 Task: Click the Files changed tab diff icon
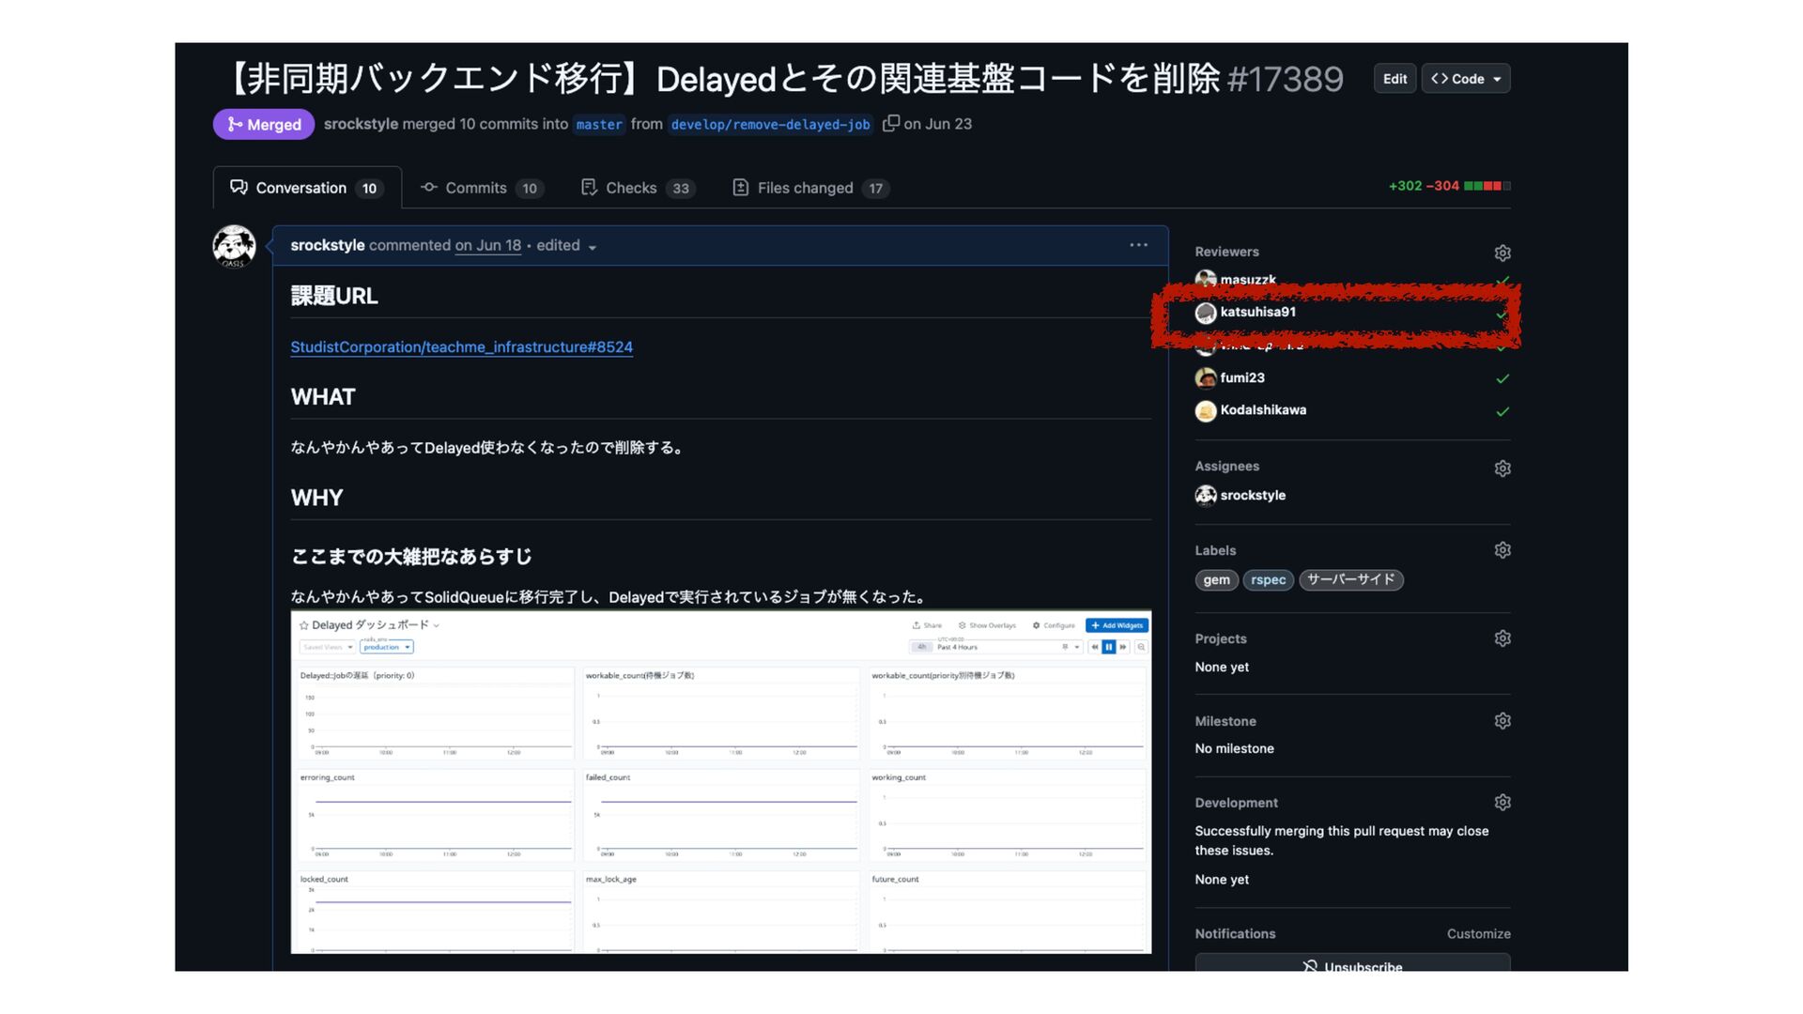(740, 188)
